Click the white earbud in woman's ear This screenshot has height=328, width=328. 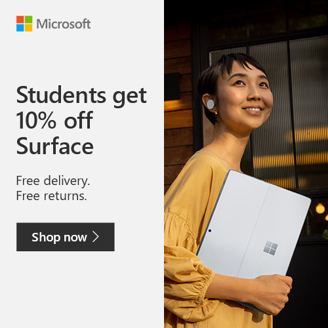[211, 104]
